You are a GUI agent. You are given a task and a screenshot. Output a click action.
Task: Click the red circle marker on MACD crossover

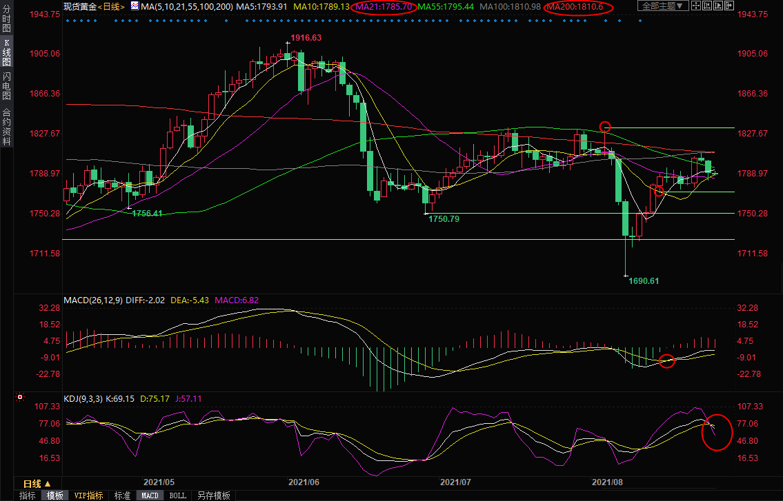[x=666, y=360]
